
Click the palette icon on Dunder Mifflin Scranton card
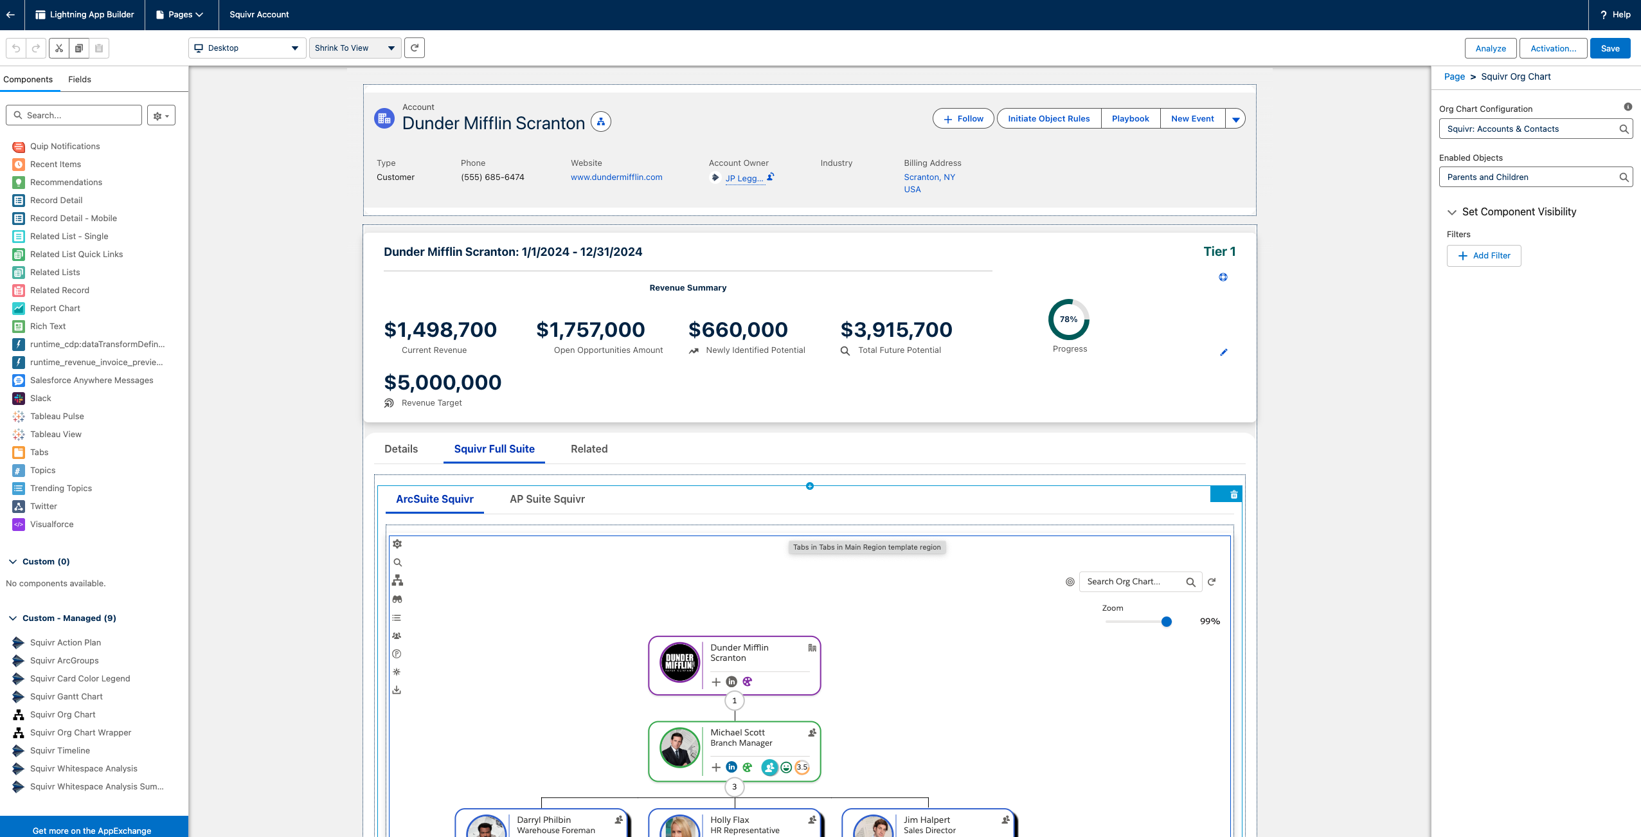748,682
